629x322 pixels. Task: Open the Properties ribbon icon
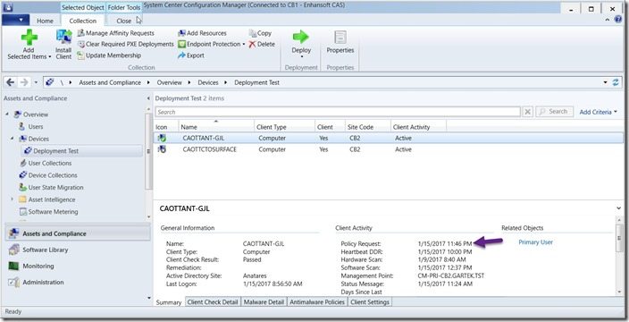pos(340,37)
